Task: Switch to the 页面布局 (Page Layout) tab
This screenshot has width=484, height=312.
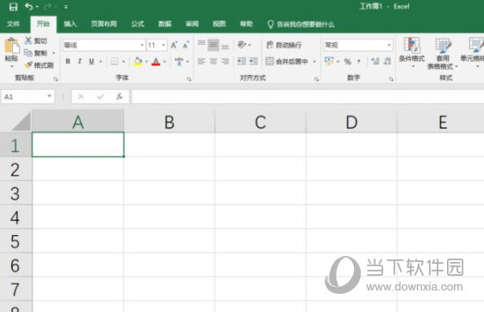Action: [x=103, y=24]
